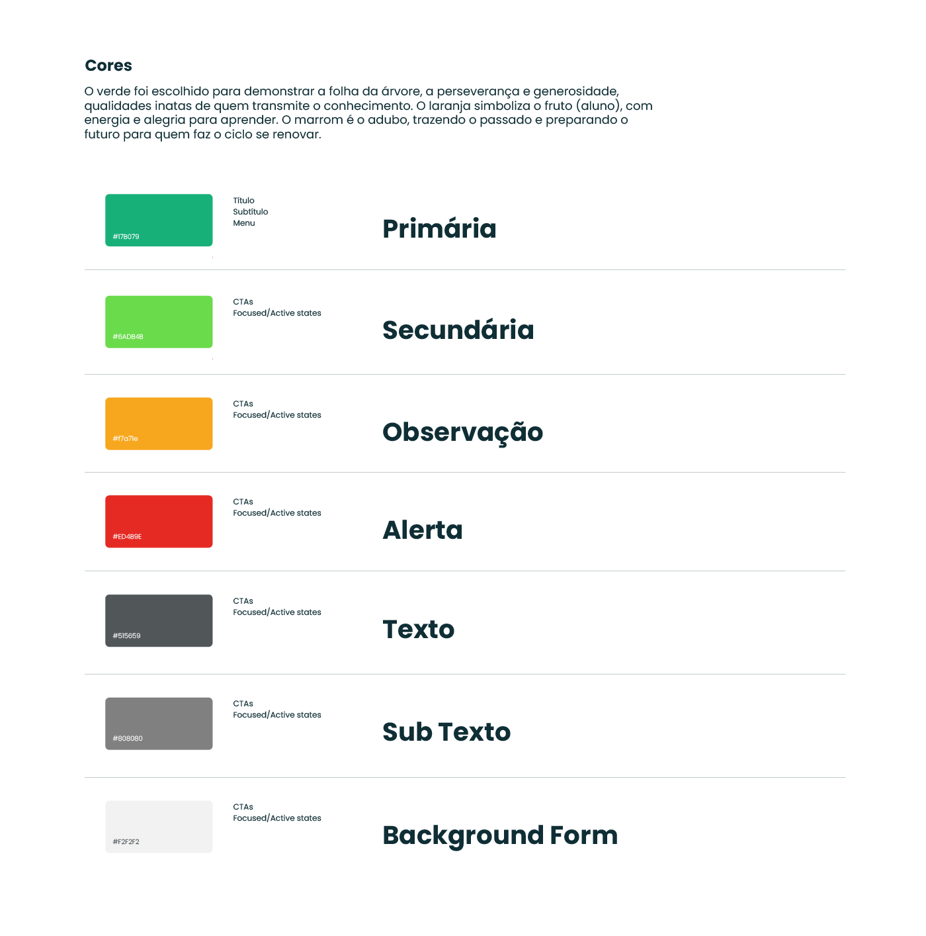926x936 pixels.
Task: Select the light green Secundária swatch
Action: point(159,322)
